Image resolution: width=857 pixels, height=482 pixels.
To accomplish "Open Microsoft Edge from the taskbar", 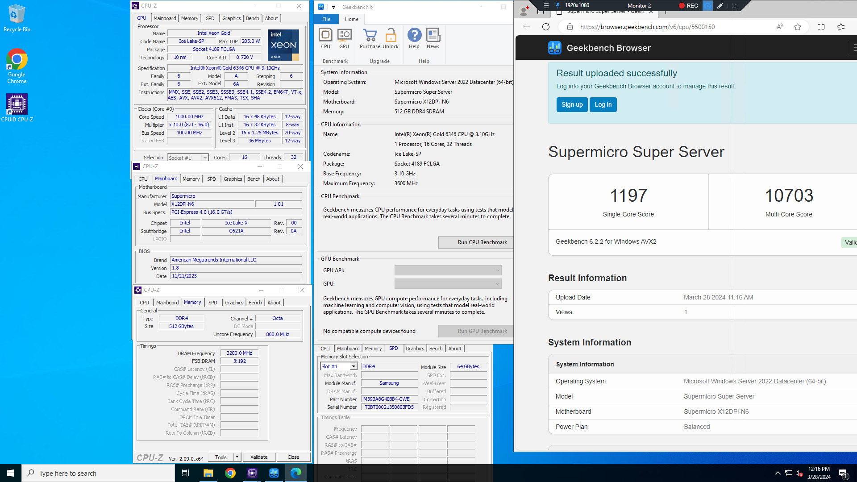I will point(296,473).
